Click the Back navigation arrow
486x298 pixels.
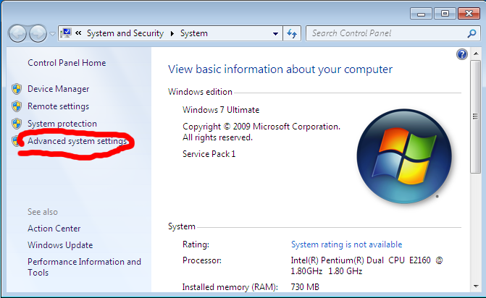pyautogui.click(x=17, y=33)
